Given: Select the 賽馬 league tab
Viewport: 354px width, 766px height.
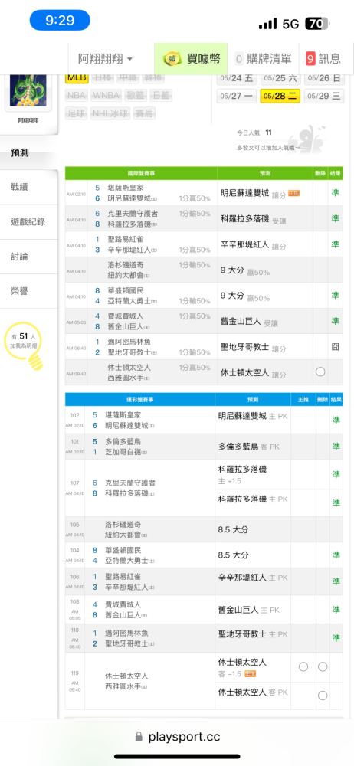Looking at the screenshot, I should (x=144, y=113).
